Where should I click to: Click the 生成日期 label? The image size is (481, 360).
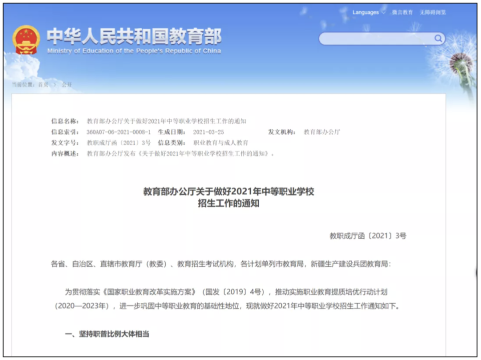tap(172, 132)
